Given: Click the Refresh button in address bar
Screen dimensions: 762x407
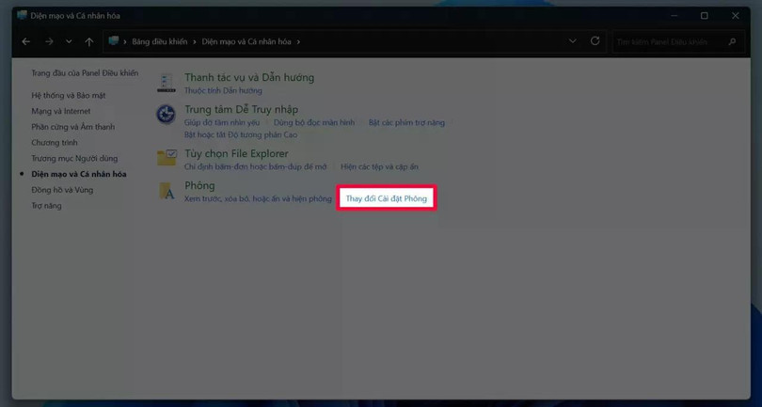Looking at the screenshot, I should click(595, 41).
